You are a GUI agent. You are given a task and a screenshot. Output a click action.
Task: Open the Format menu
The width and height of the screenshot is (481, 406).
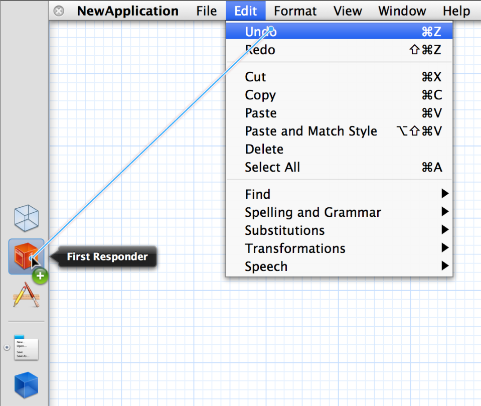295,11
